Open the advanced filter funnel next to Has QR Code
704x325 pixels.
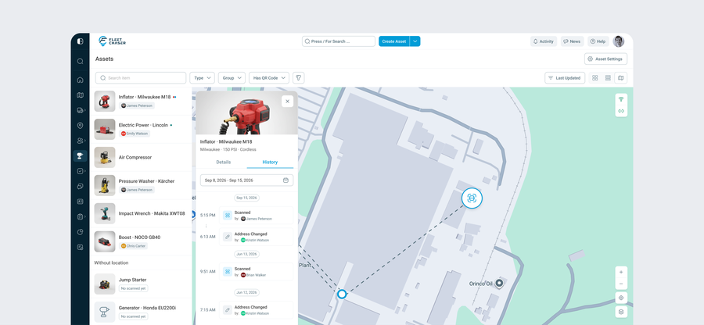point(299,78)
